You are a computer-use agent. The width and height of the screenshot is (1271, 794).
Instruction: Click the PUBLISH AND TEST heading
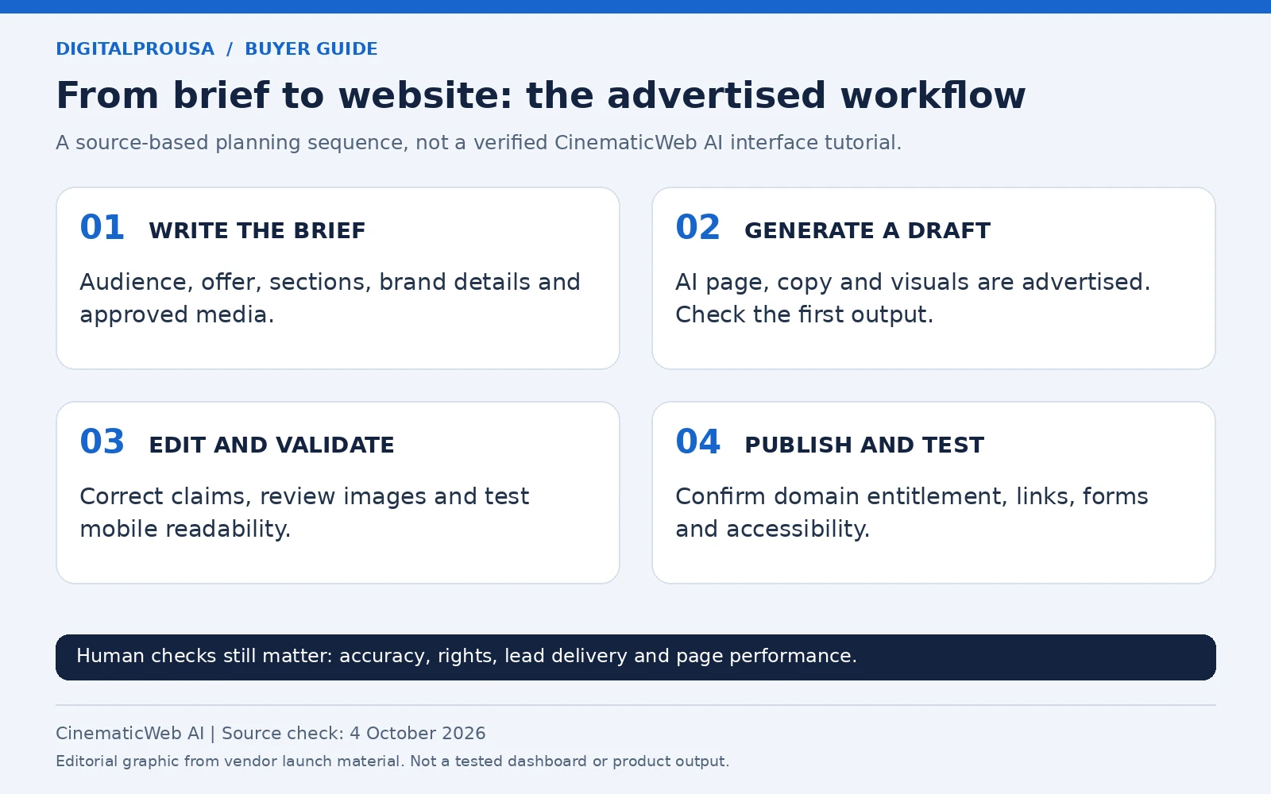[864, 445]
